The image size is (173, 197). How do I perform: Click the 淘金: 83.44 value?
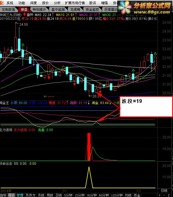pos(100,103)
